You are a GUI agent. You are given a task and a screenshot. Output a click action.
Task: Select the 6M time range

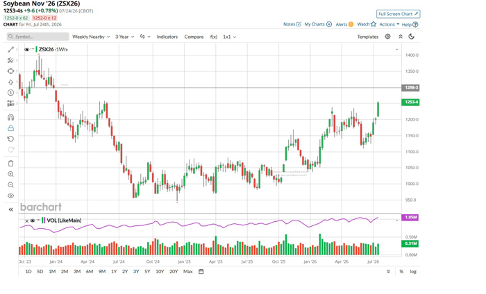[90, 271]
